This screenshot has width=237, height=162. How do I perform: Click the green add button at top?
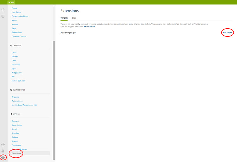coord(11,2)
